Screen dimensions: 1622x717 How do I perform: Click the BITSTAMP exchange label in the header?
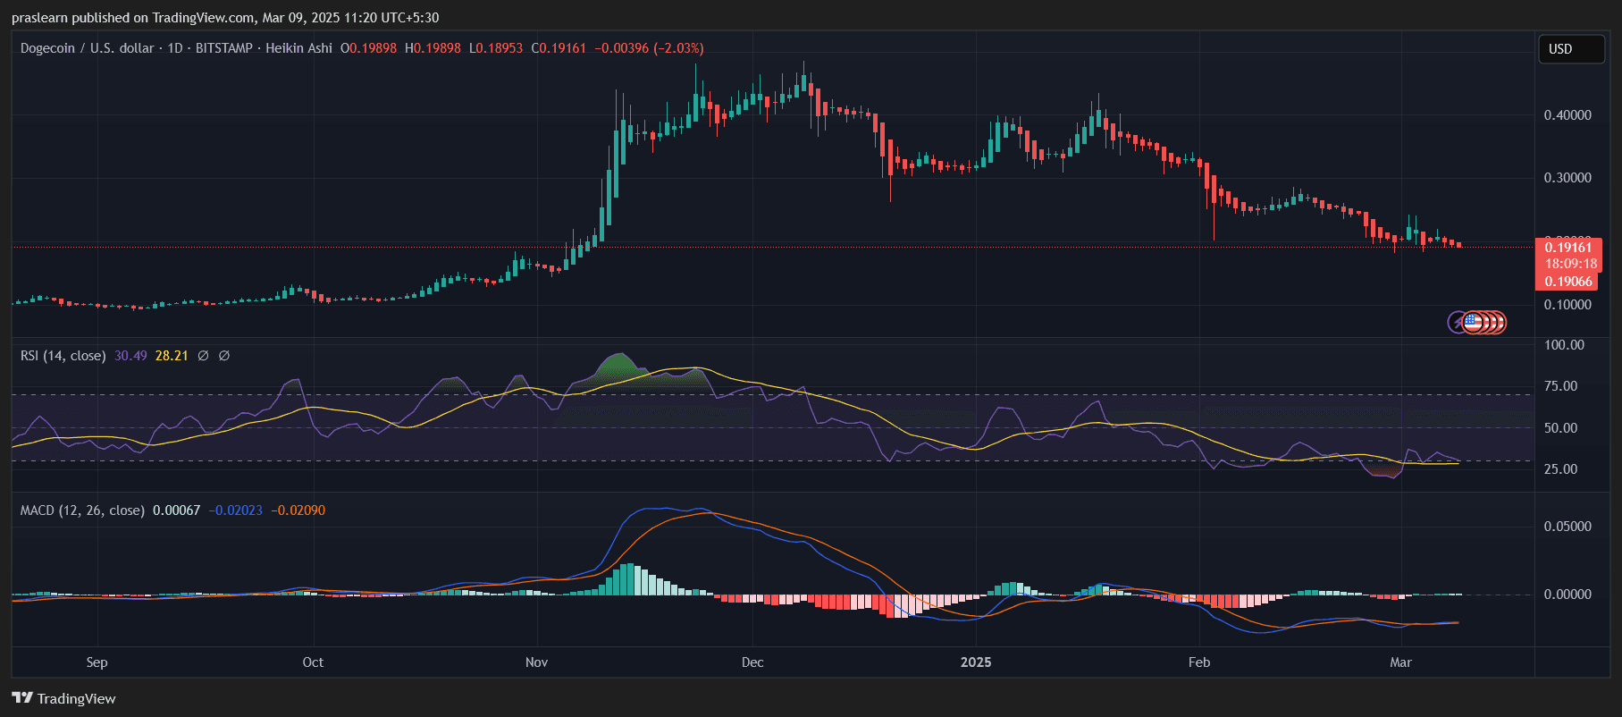click(224, 48)
